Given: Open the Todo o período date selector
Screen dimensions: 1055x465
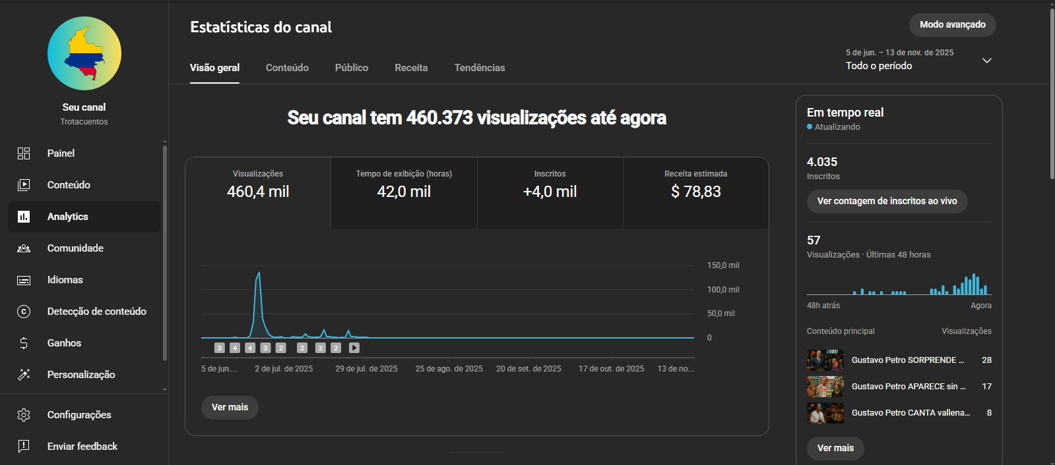Looking at the screenshot, I should 918,60.
